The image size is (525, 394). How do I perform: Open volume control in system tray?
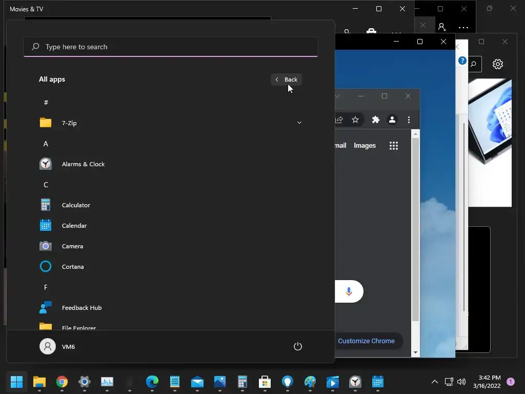[461, 382]
